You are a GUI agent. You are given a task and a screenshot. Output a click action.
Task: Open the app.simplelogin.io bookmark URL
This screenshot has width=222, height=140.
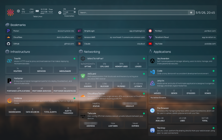tap(137, 31)
